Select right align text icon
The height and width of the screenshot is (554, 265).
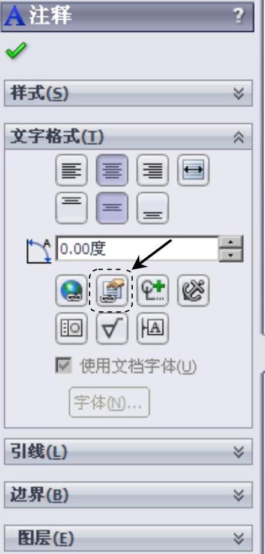153,170
